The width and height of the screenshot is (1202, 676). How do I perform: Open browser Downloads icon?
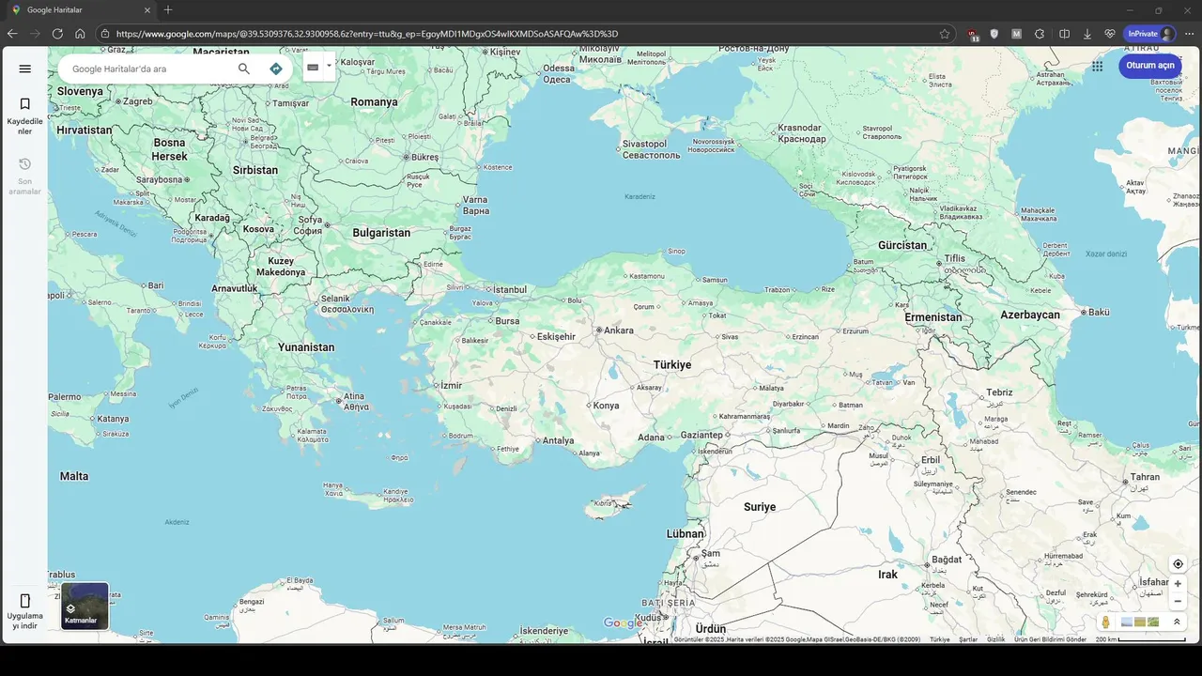tap(1087, 34)
